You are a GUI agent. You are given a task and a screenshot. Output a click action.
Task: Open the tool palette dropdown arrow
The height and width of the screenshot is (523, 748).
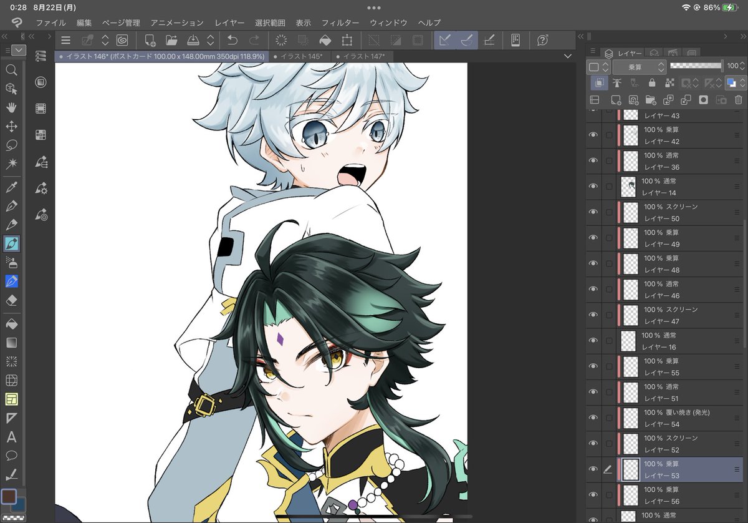pos(19,50)
